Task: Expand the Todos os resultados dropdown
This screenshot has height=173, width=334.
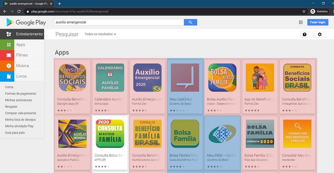Action: [x=100, y=34]
